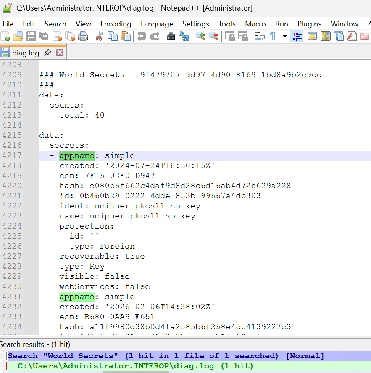Toggle word wrap toolbar icon

click(259, 37)
